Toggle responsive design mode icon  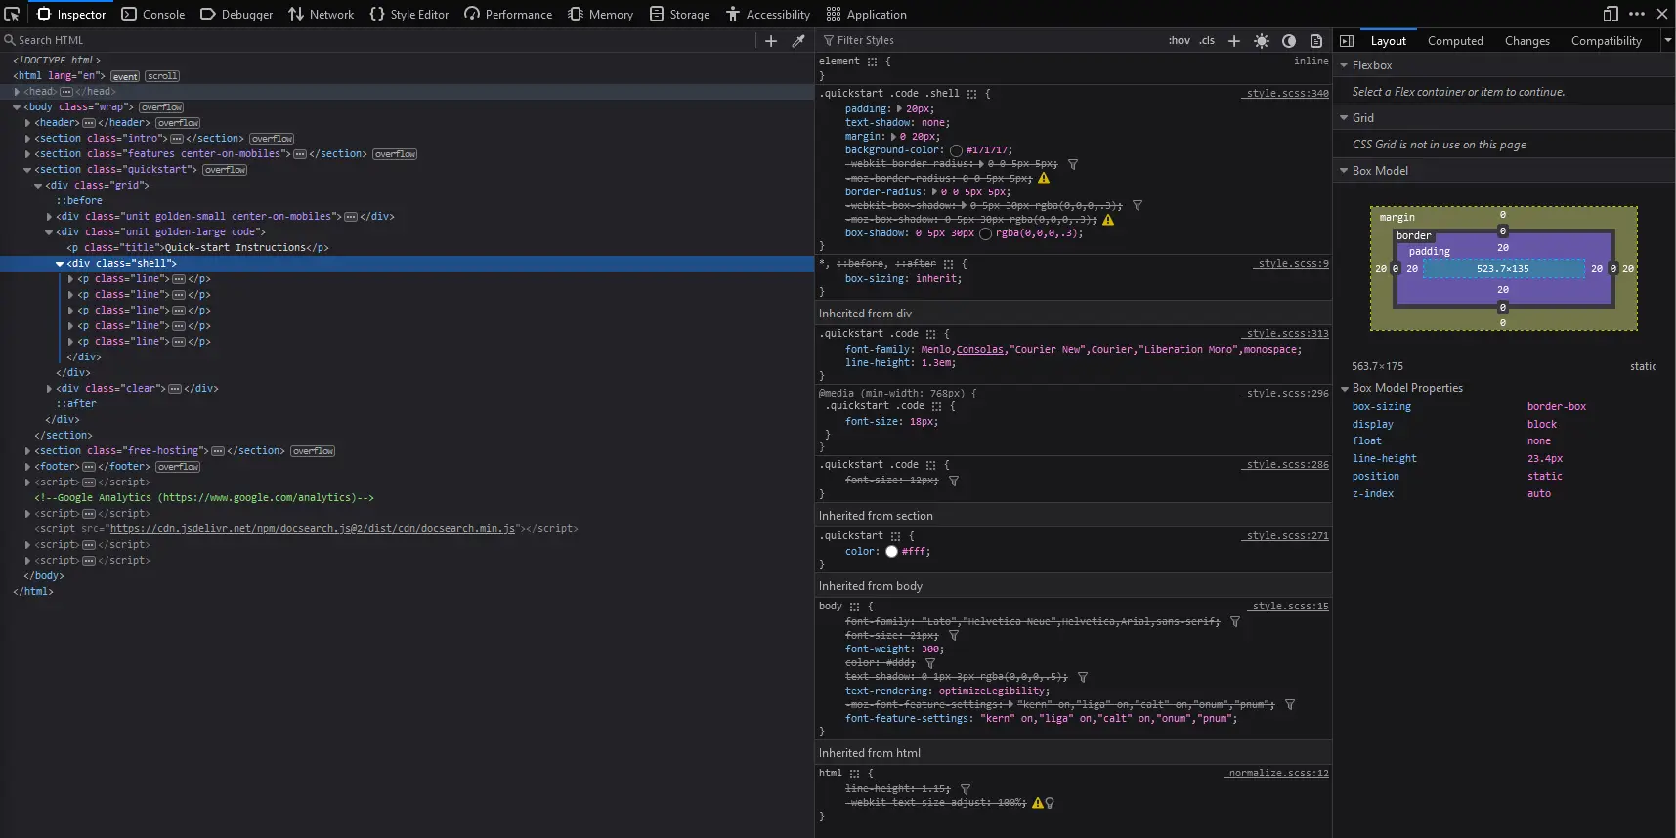[x=1611, y=14]
